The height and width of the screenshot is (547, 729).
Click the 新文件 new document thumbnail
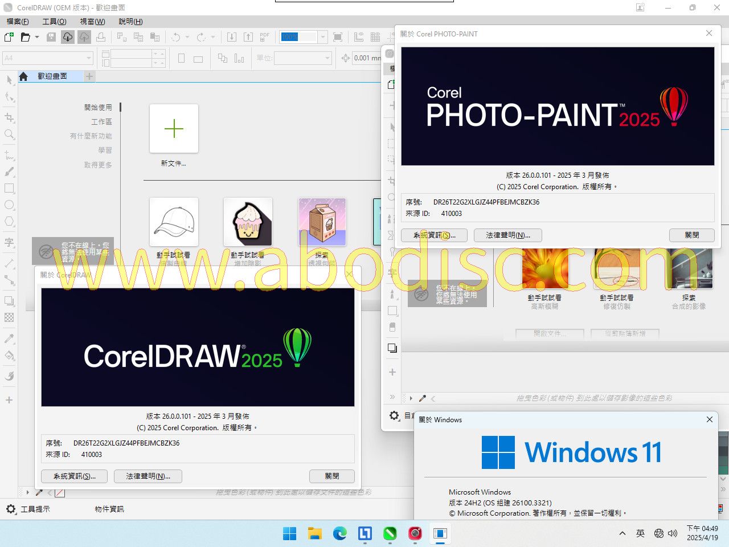(x=174, y=129)
